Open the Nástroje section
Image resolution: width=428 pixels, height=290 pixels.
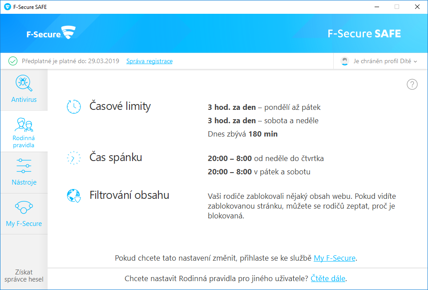(x=24, y=173)
